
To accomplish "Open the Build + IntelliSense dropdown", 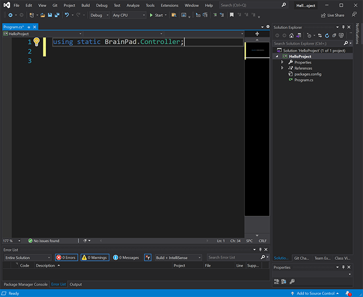I will [x=178, y=258].
